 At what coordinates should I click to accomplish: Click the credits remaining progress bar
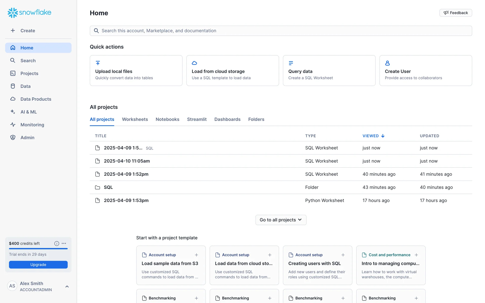pos(38,249)
